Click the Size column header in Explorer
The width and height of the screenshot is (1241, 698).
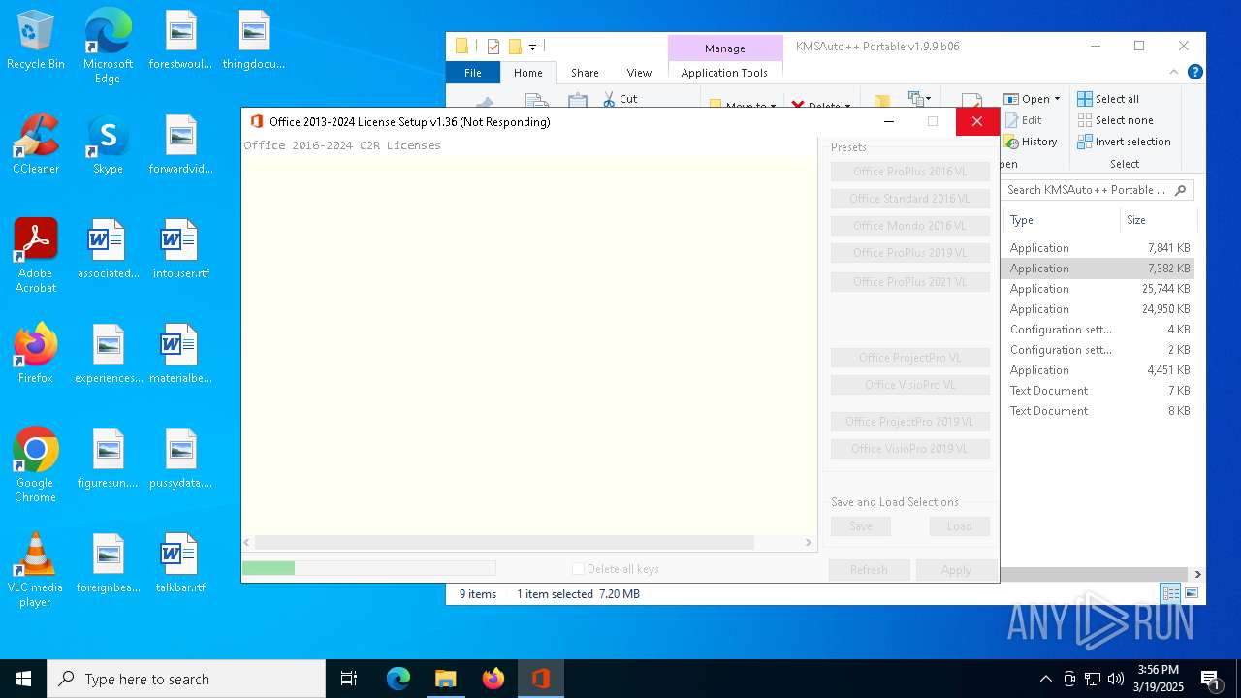pyautogui.click(x=1159, y=220)
